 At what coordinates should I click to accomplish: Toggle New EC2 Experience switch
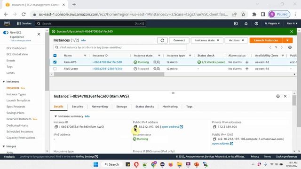click(x=6, y=32)
